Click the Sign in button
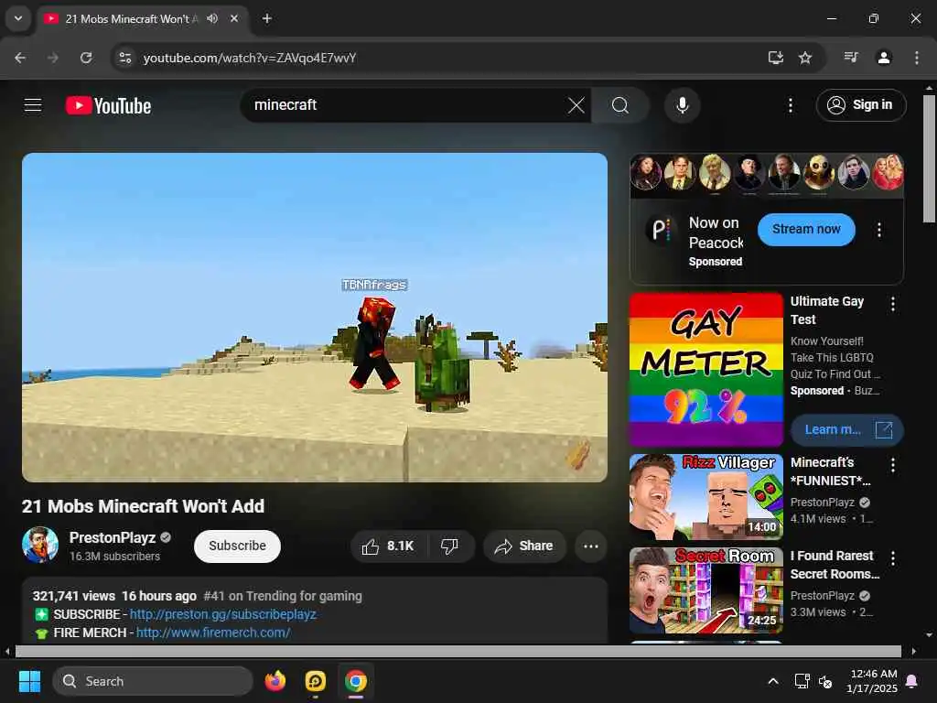937x703 pixels. pyautogui.click(x=860, y=105)
